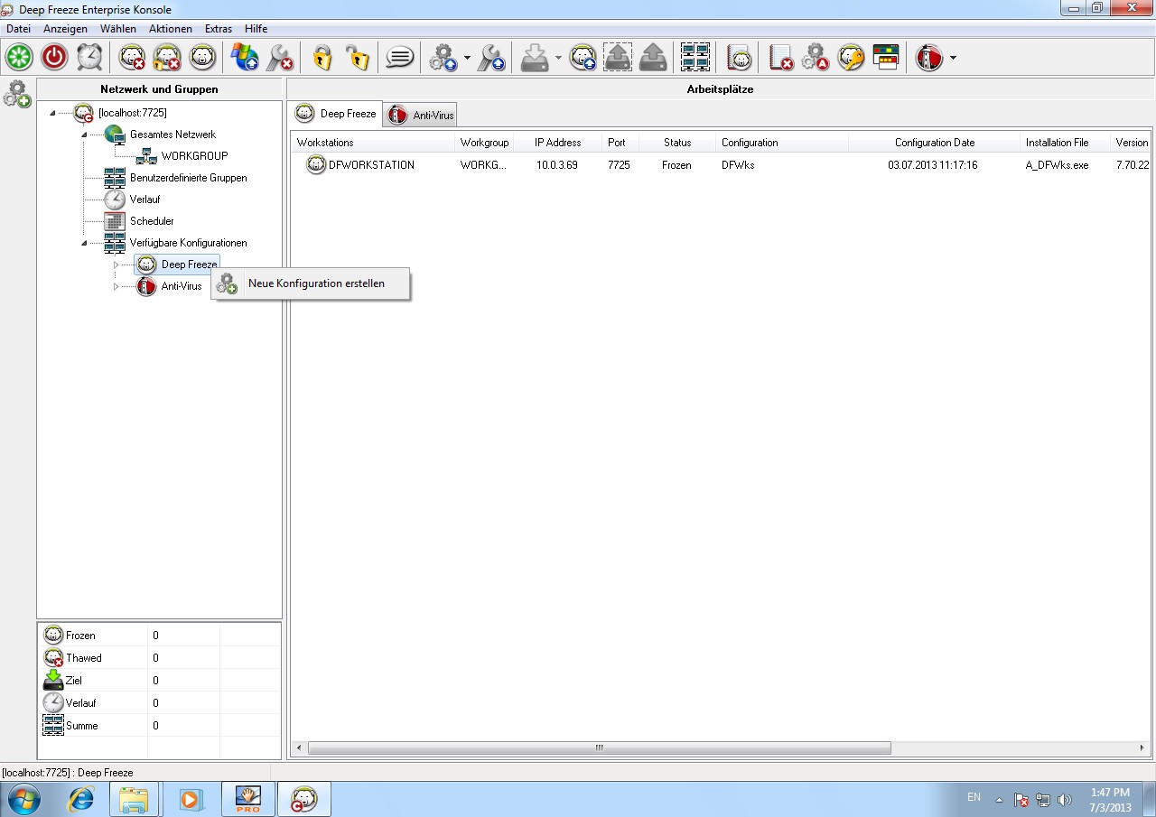Click the bear with red X thawed icon
The height and width of the screenshot is (817, 1156).
tap(133, 58)
